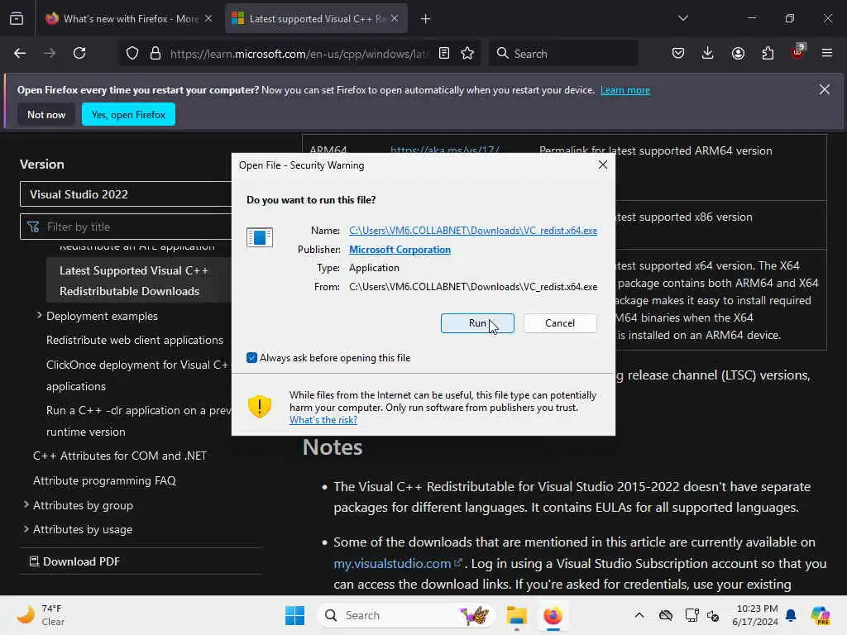847x635 pixels.
Task: Click the Firefox forward arrow
Action: [50, 54]
